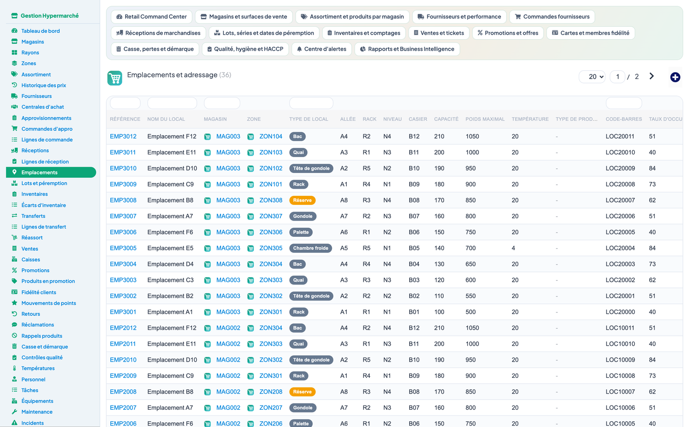Click the Réceptions dolly icon in sidebar
Viewport: 690px width, 427px height.
point(14,150)
